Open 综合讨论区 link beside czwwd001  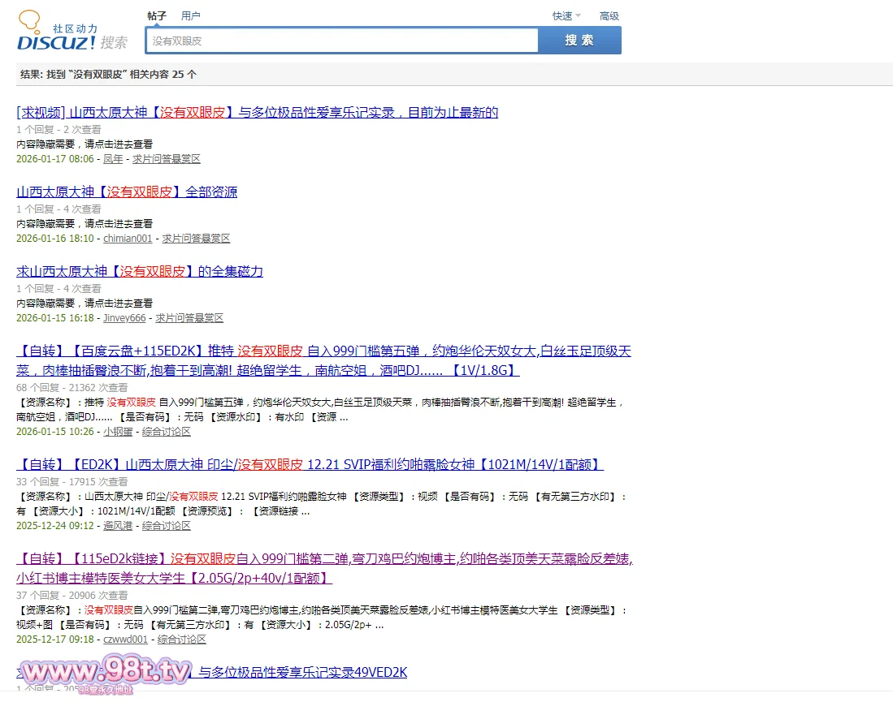point(182,640)
